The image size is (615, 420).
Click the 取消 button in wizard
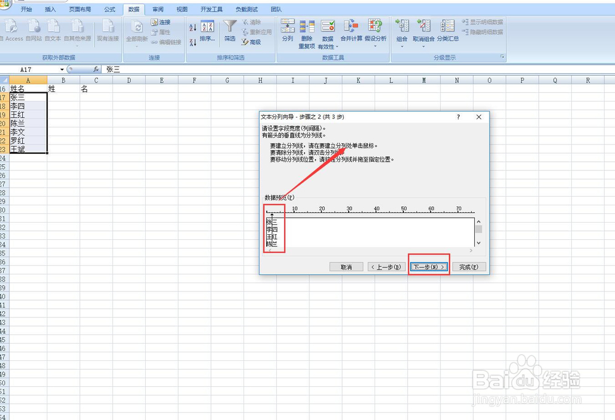(x=346, y=267)
